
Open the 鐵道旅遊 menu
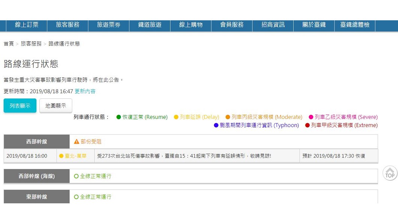tap(150, 25)
